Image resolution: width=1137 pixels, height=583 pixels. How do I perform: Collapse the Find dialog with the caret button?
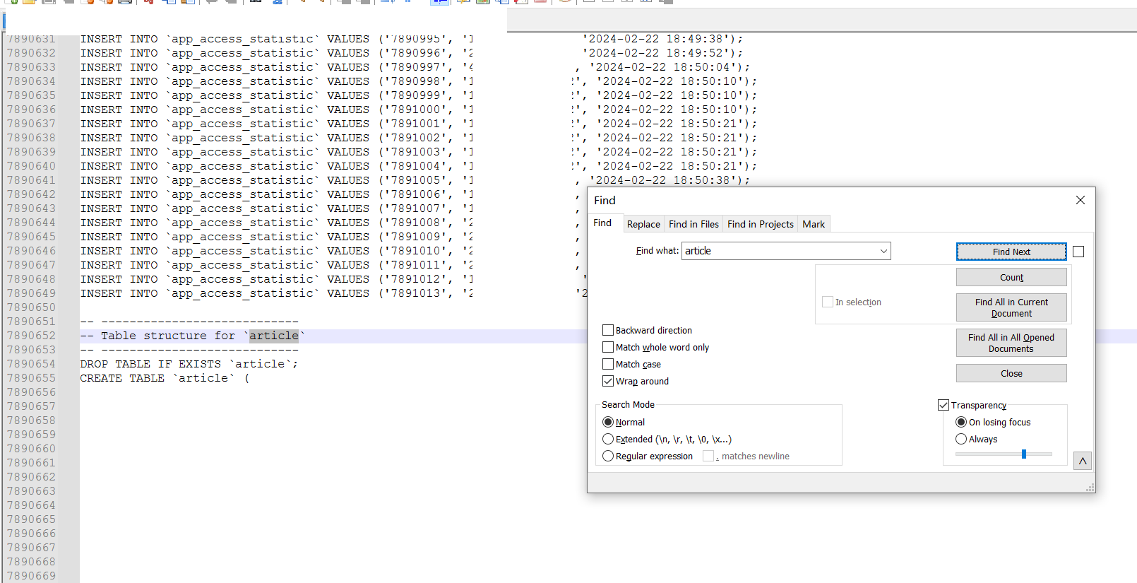(1083, 461)
